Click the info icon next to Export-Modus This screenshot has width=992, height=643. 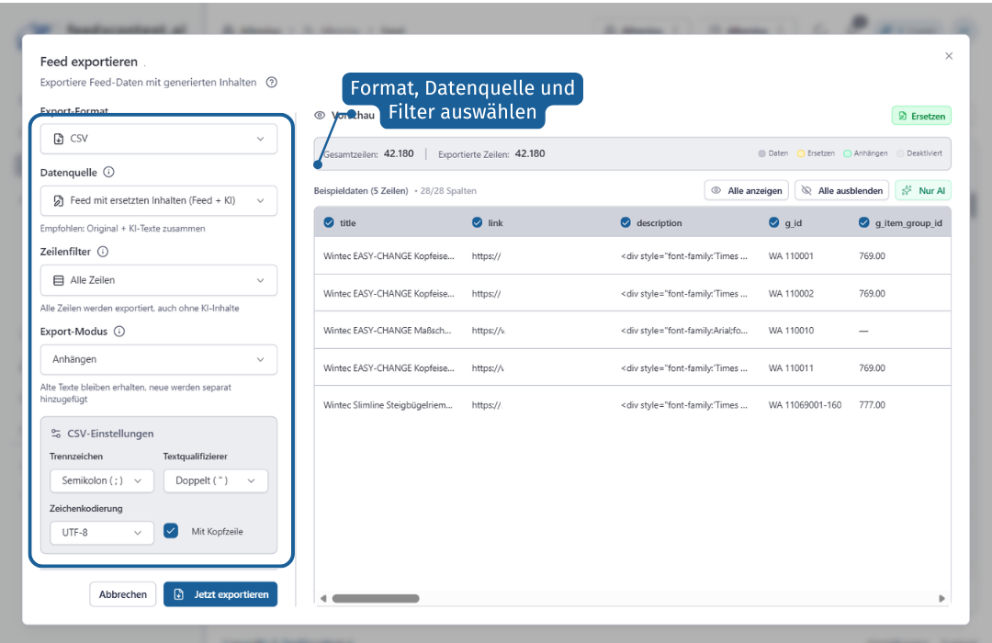(118, 331)
